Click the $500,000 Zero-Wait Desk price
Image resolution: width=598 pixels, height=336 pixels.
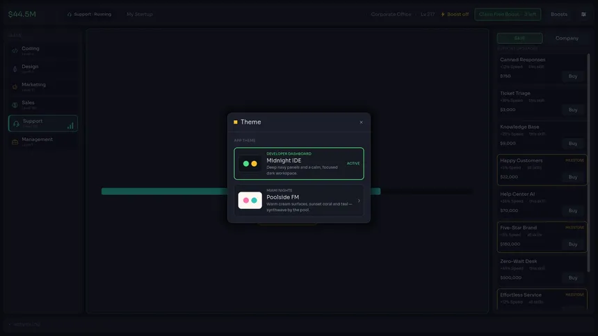click(x=510, y=278)
